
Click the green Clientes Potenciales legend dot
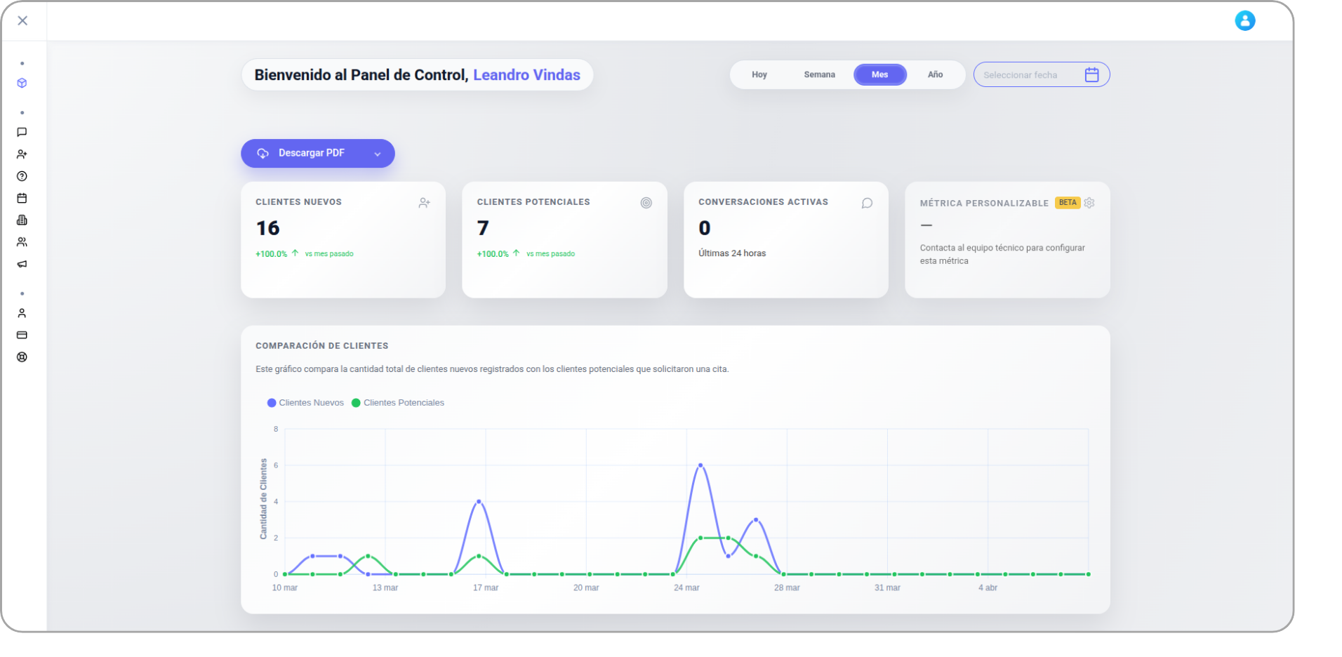[x=355, y=402]
